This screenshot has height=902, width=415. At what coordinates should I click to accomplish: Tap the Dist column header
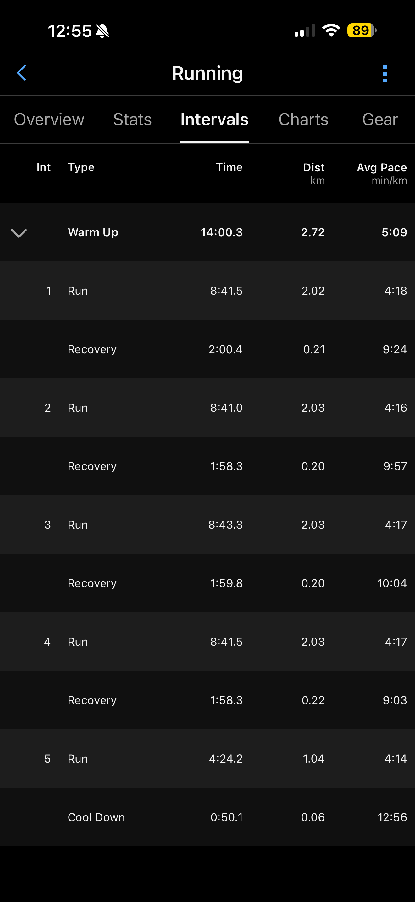click(x=313, y=168)
